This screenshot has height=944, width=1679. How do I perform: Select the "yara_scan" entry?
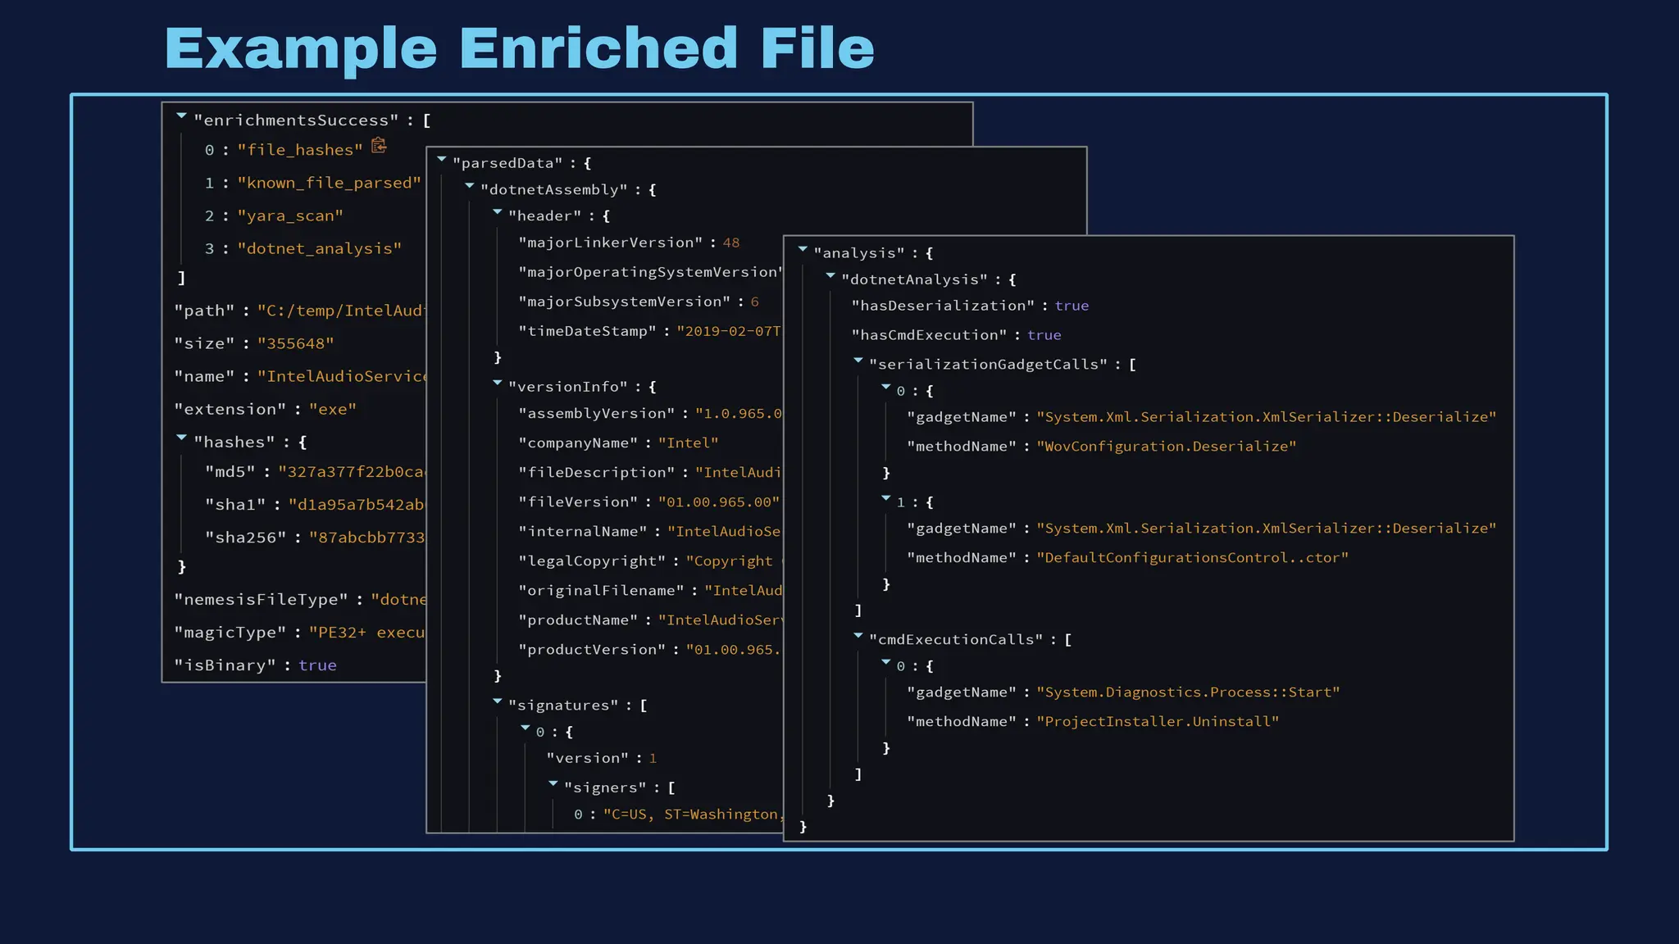tap(290, 216)
